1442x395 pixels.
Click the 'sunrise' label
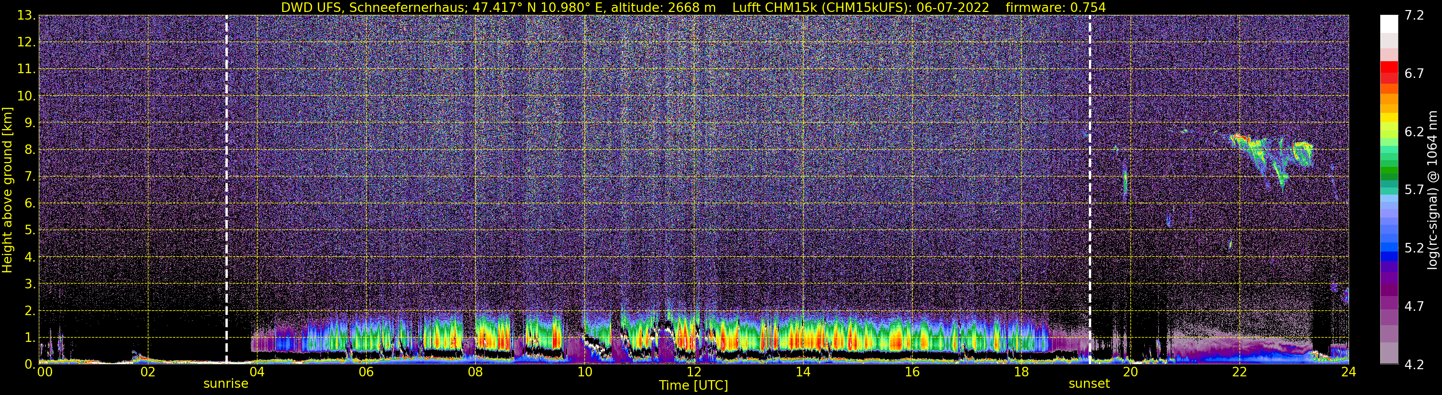tap(225, 384)
